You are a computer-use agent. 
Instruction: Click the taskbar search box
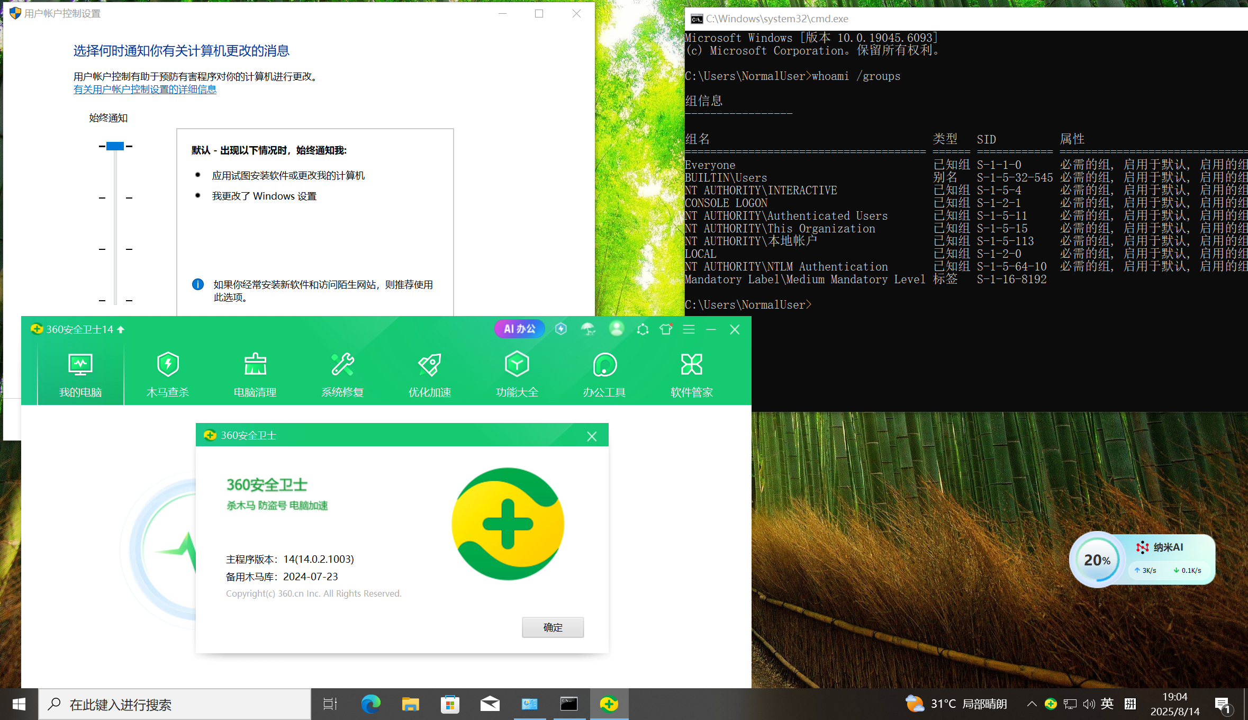(x=175, y=704)
